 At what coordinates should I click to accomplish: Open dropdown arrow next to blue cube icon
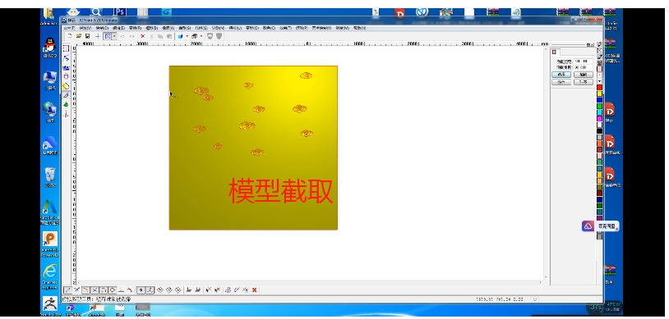(187, 37)
